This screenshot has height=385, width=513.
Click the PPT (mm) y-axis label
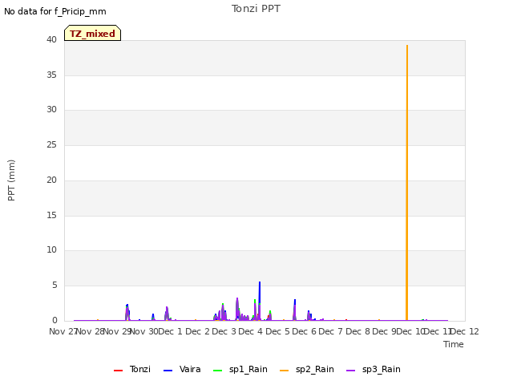11,180
